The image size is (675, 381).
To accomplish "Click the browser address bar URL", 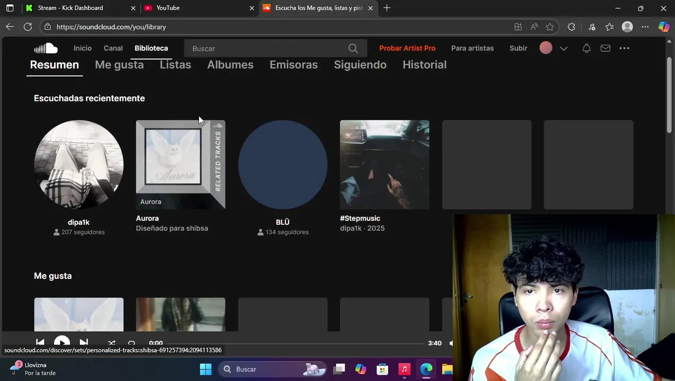I will coord(111,26).
